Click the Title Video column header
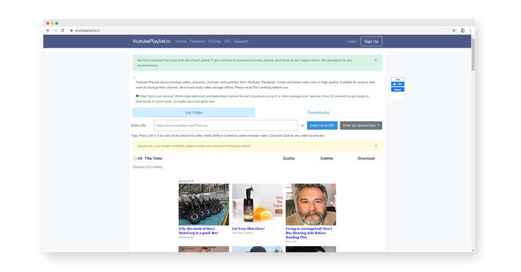Image resolution: width=521 pixels, height=272 pixels. [153, 158]
